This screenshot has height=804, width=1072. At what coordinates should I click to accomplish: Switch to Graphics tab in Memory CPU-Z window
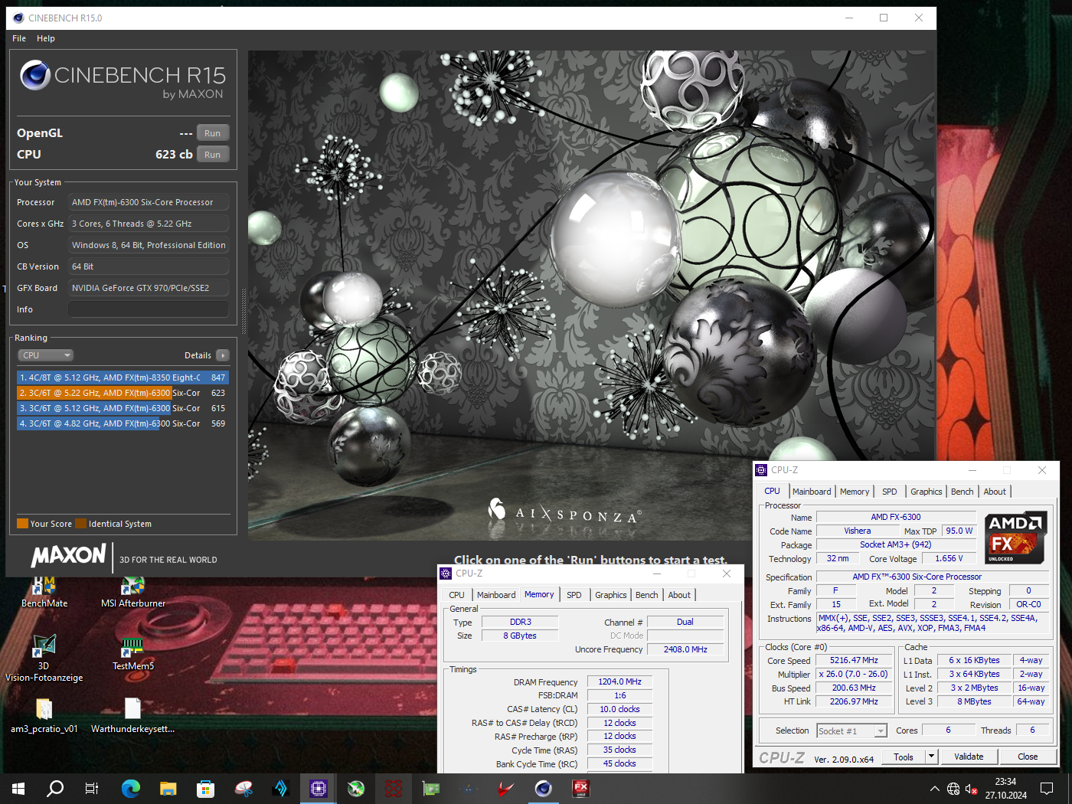point(611,595)
